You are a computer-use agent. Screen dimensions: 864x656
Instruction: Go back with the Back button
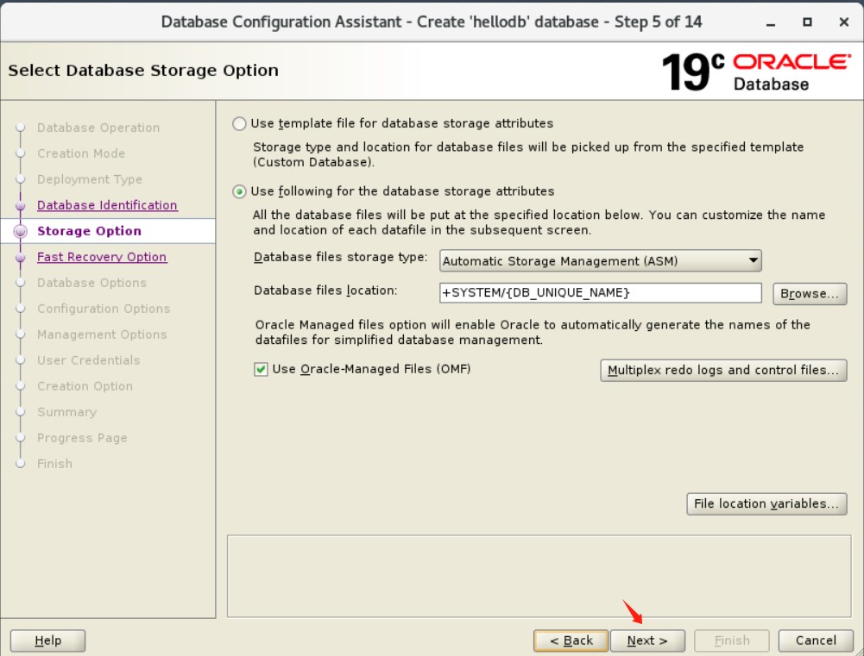571,640
